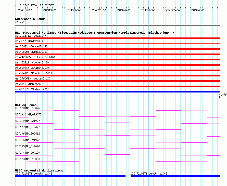227x186 pixels.
Task: Select gene UGT1A3|NM_019093 label
Action: 28,159
